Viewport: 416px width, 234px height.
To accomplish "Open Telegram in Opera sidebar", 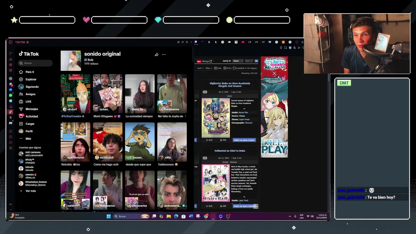I will (x=11, y=101).
